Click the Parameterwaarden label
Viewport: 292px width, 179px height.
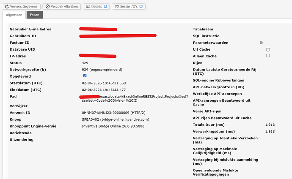(x=211, y=43)
